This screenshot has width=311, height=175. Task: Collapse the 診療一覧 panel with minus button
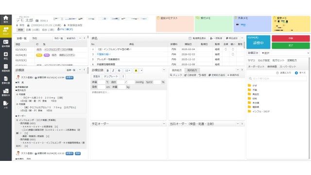pyautogui.click(x=80, y=38)
